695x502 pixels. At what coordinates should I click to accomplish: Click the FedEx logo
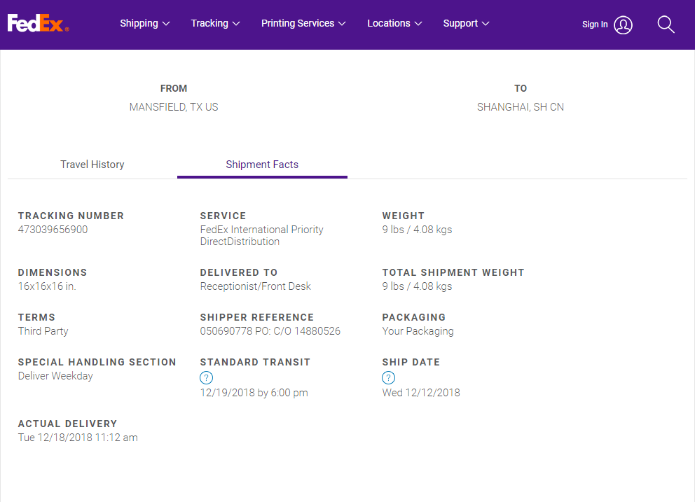(38, 24)
